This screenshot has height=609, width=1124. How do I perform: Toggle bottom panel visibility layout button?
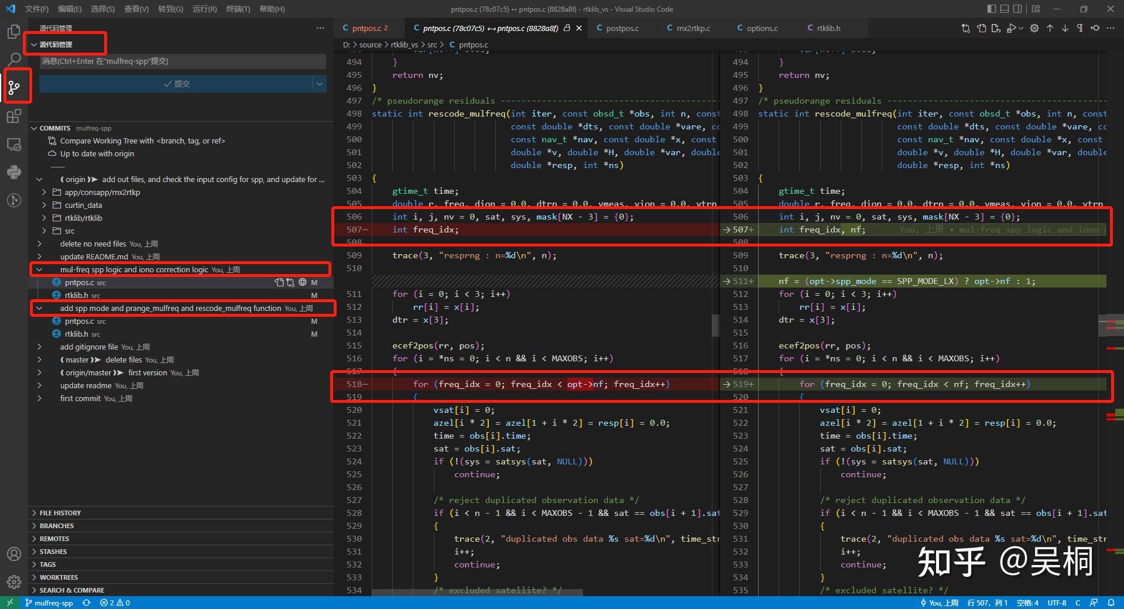coord(1005,9)
